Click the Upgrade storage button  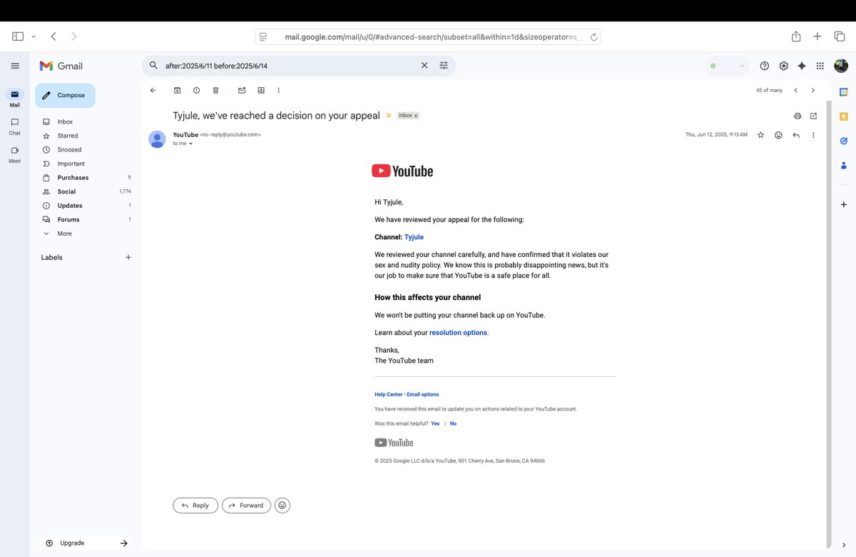click(x=86, y=543)
